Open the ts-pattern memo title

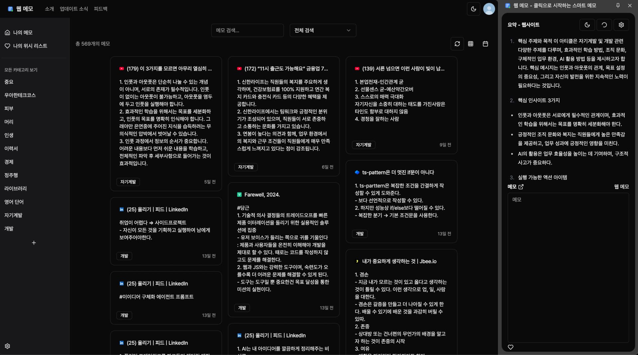398,172
